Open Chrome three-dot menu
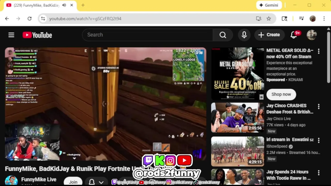The width and height of the screenshot is (331, 186). pyautogui.click(x=324, y=19)
